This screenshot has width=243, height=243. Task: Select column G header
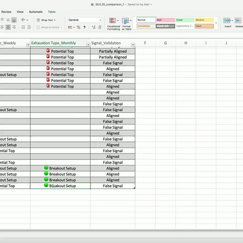point(165,43)
